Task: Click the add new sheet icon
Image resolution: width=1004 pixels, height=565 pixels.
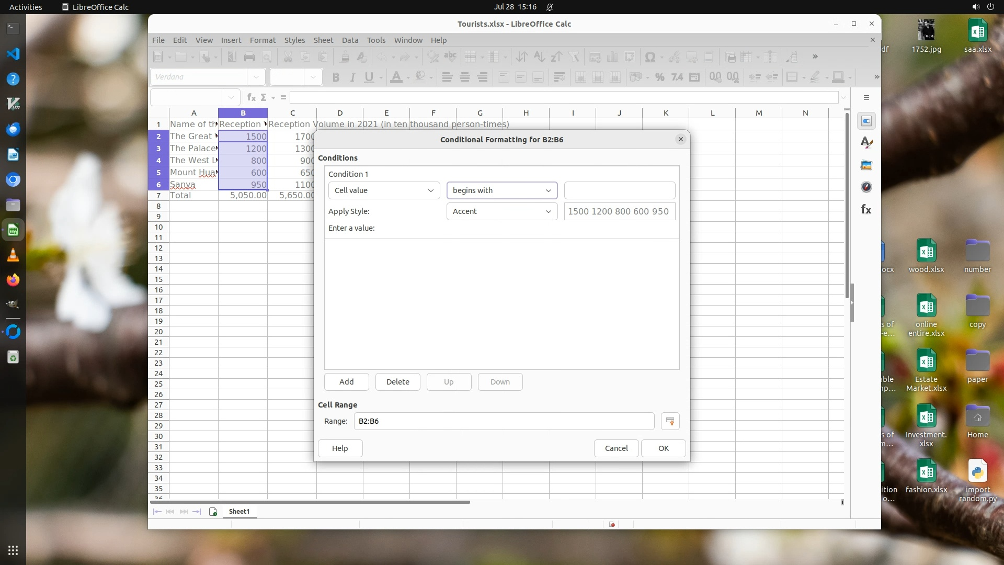Action: [x=213, y=512]
